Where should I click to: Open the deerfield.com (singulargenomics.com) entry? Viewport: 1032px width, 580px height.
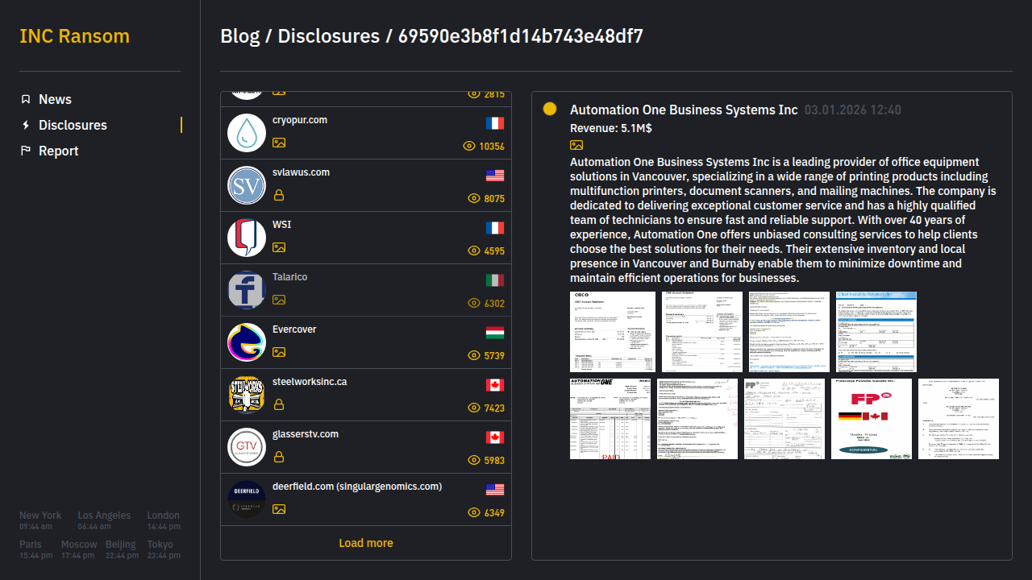pyautogui.click(x=357, y=487)
